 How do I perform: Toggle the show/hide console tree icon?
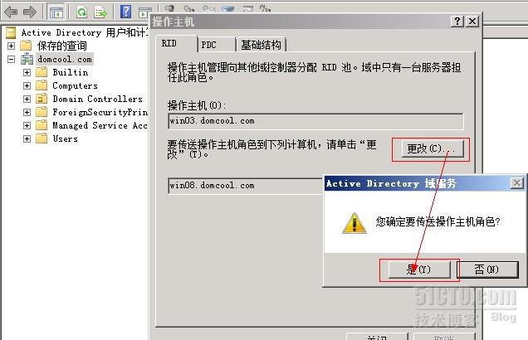click(x=56, y=12)
